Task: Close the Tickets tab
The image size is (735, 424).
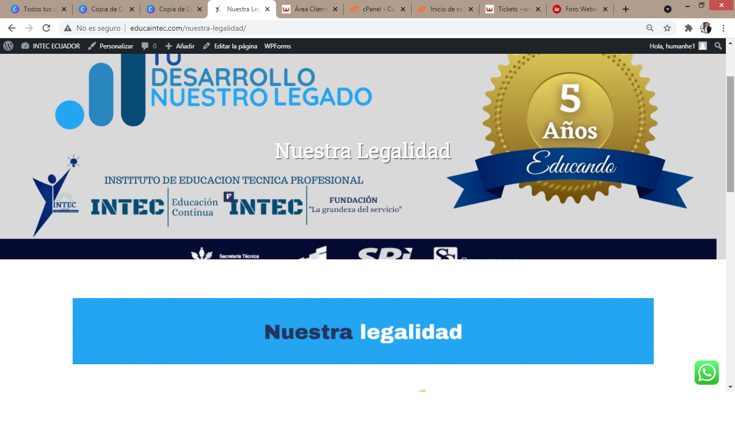Action: tap(538, 9)
